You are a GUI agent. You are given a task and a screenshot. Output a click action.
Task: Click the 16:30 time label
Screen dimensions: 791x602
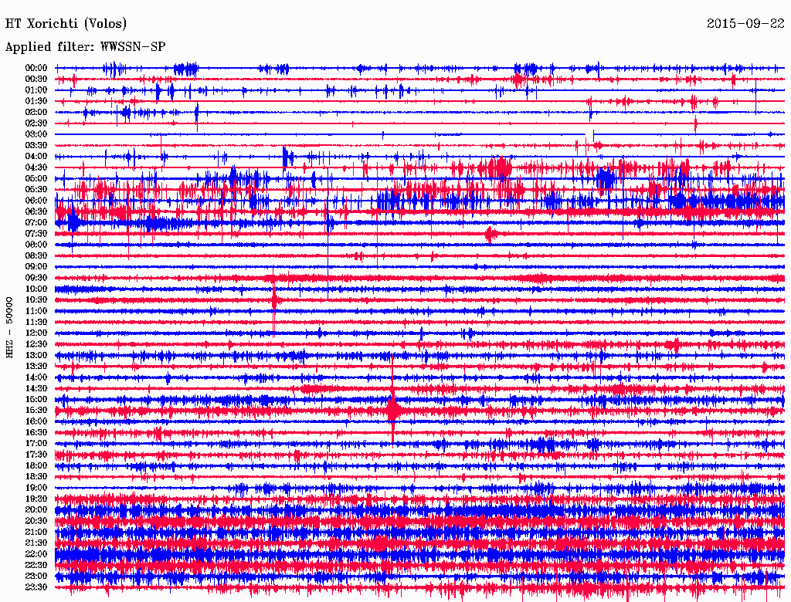[36, 433]
